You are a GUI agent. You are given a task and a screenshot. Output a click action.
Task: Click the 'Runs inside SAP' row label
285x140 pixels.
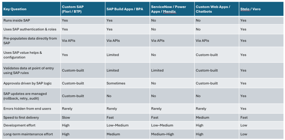click(x=17, y=20)
